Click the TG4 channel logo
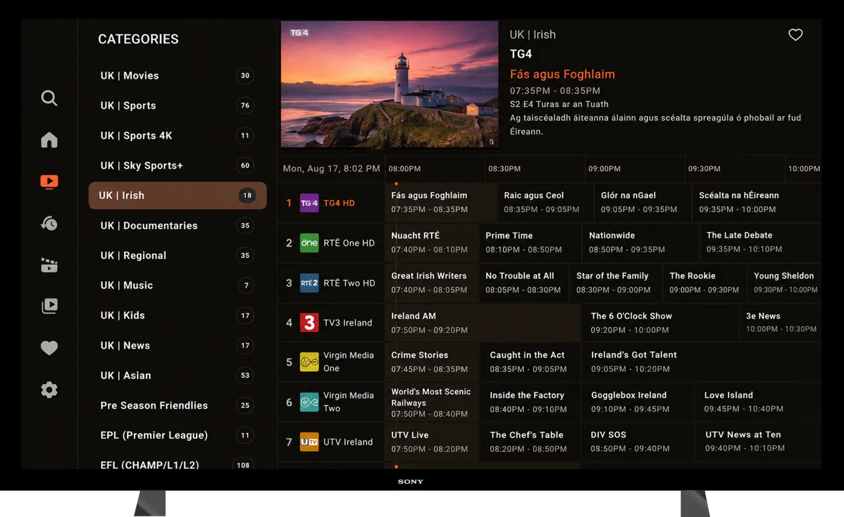 coord(309,203)
